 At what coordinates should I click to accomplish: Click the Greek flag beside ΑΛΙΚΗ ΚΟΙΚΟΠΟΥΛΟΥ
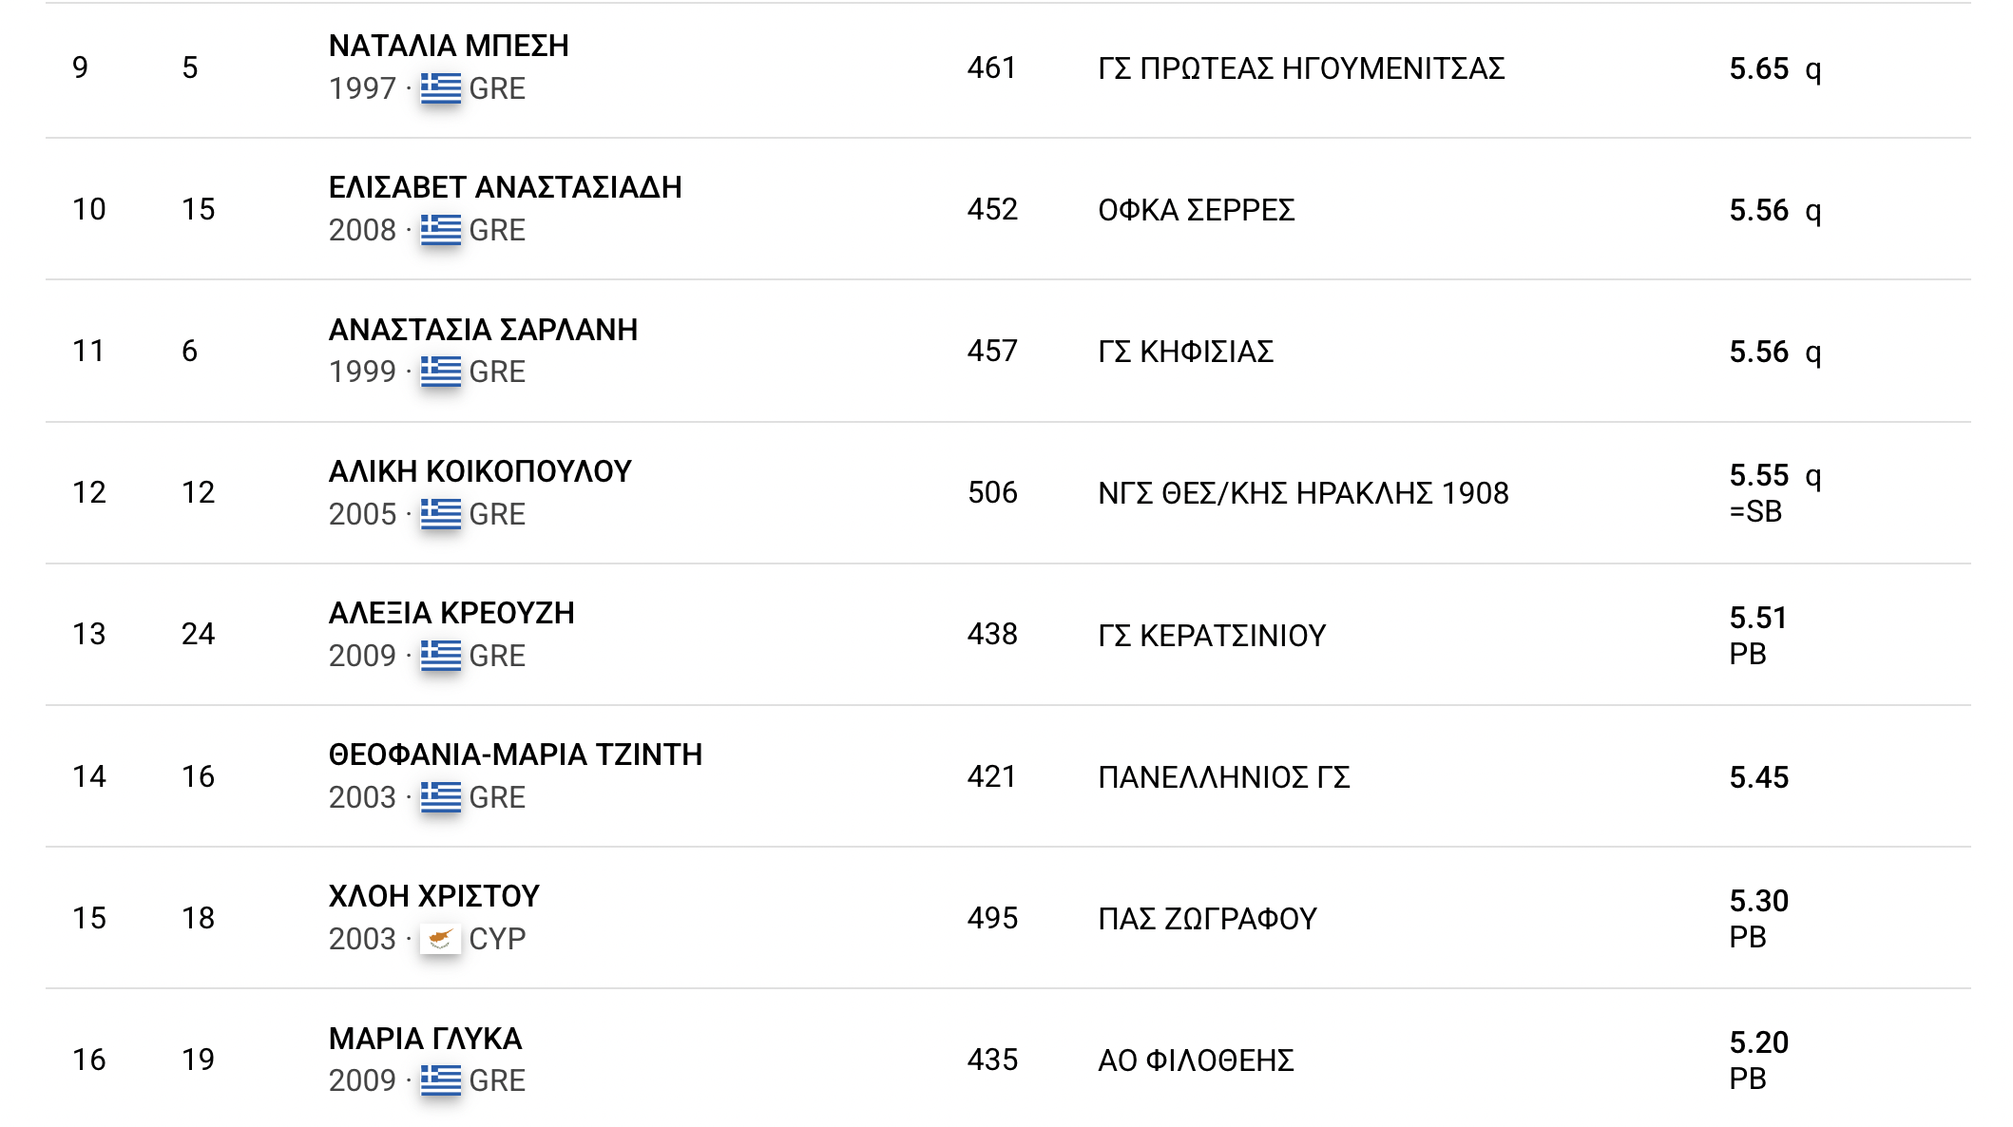[440, 514]
